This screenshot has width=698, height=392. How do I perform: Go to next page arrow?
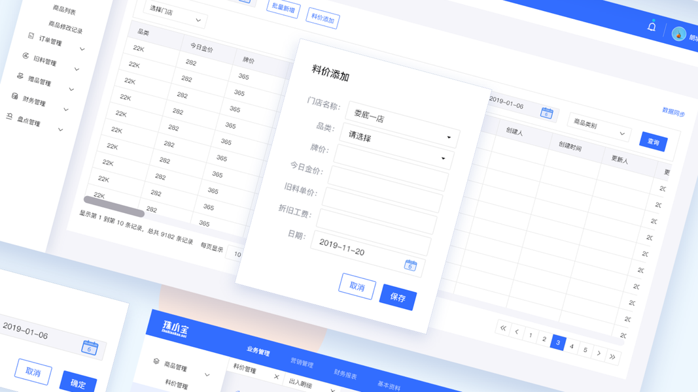point(599,353)
